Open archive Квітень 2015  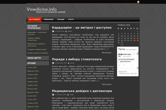[x=32, y=89]
